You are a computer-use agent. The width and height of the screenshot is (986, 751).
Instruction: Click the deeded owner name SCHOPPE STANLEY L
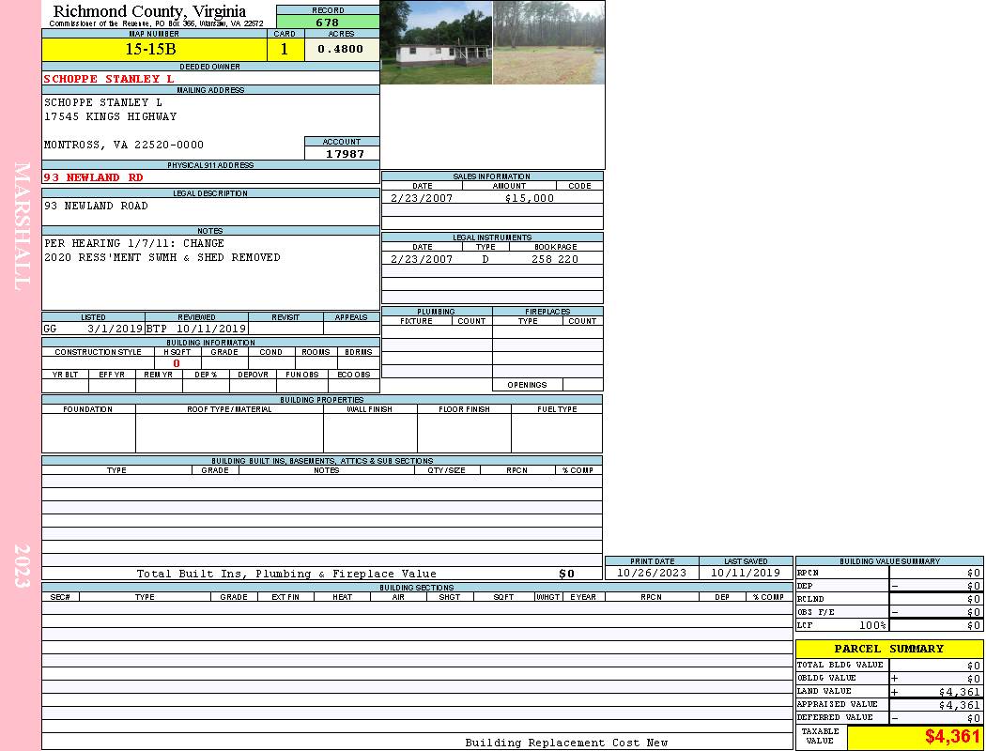109,79
